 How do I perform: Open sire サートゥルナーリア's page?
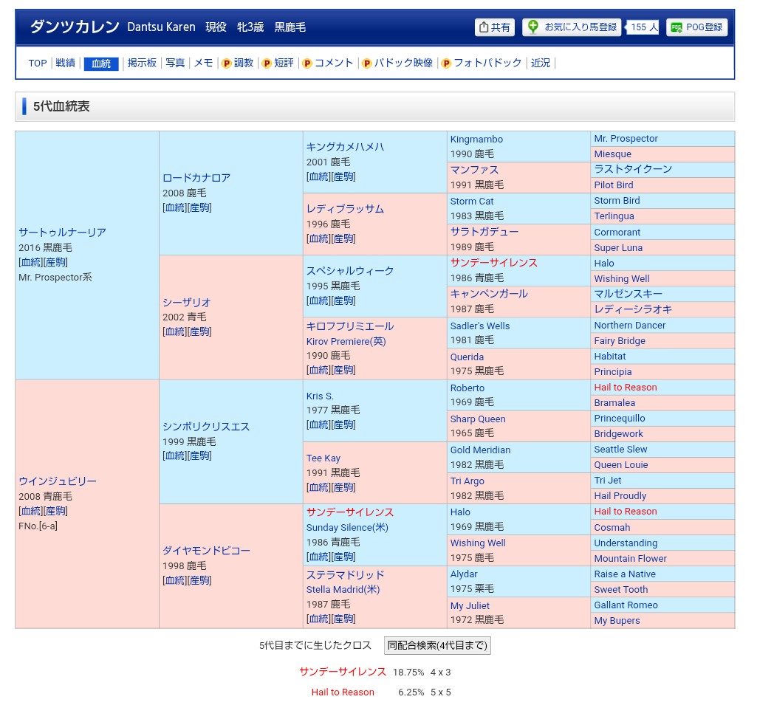pos(62,233)
